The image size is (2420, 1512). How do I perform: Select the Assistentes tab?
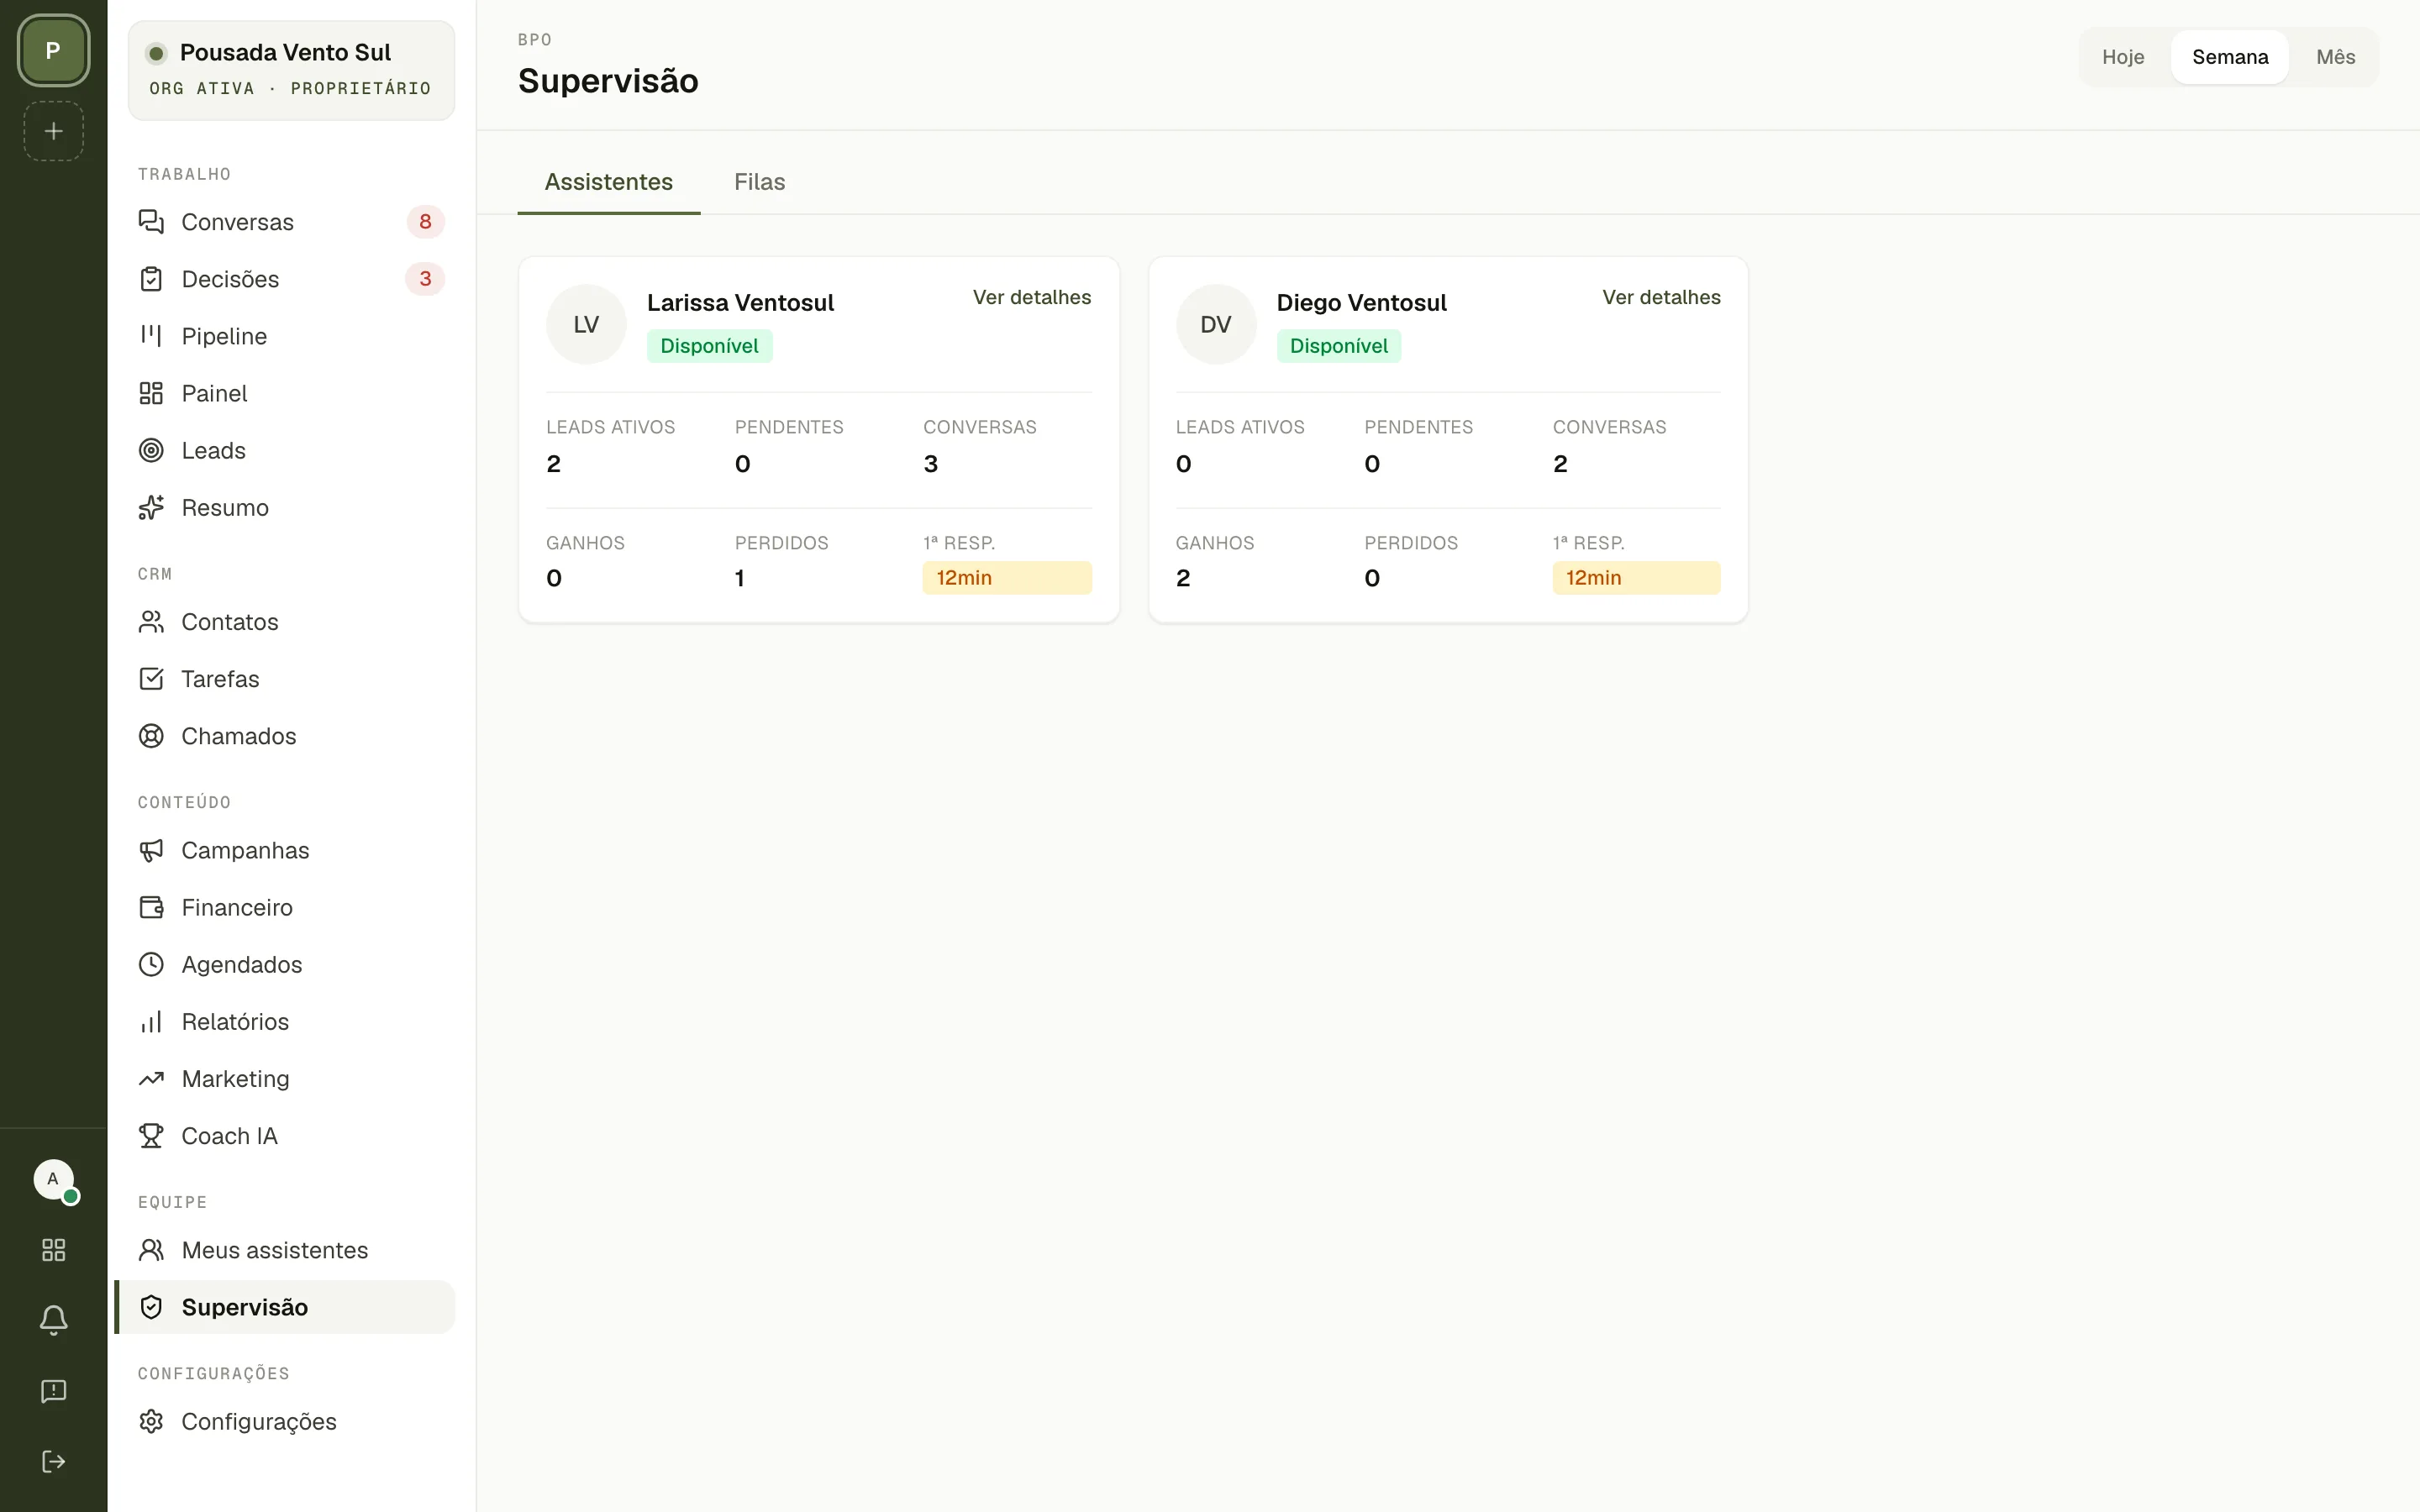tap(608, 182)
